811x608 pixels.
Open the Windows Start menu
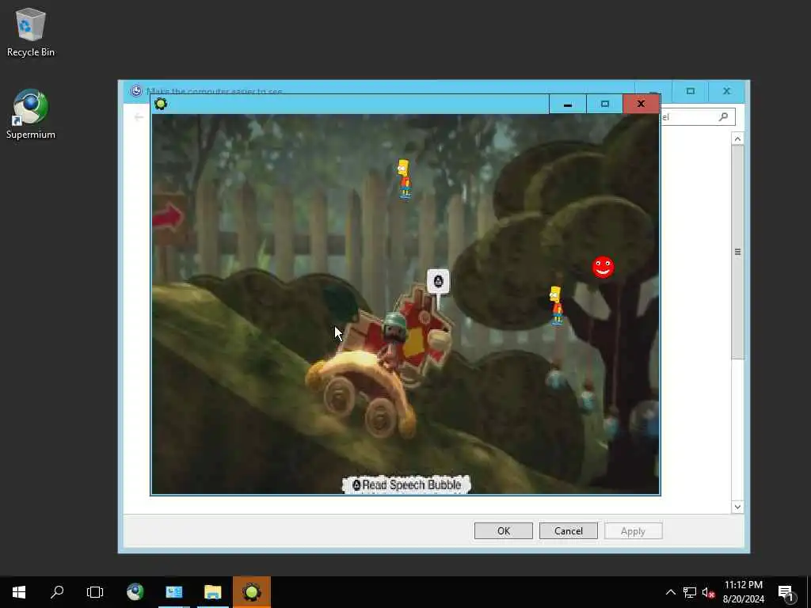pos(19,592)
